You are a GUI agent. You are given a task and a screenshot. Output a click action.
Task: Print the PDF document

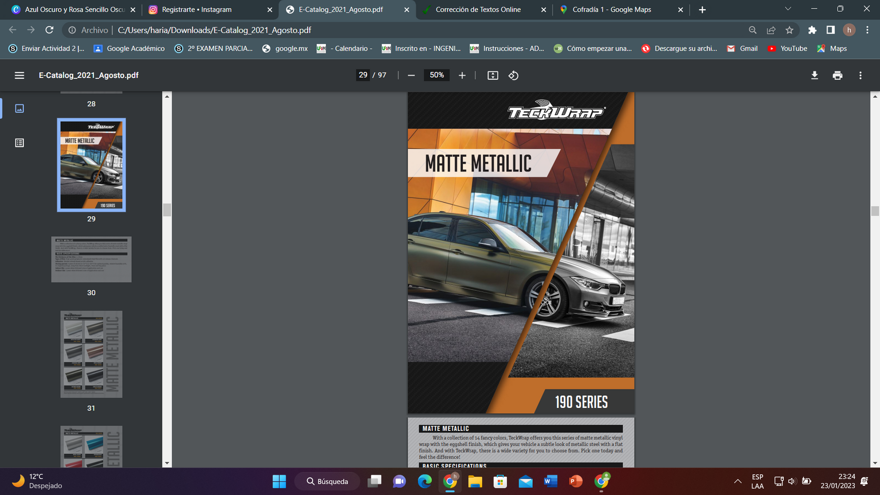[x=837, y=75]
